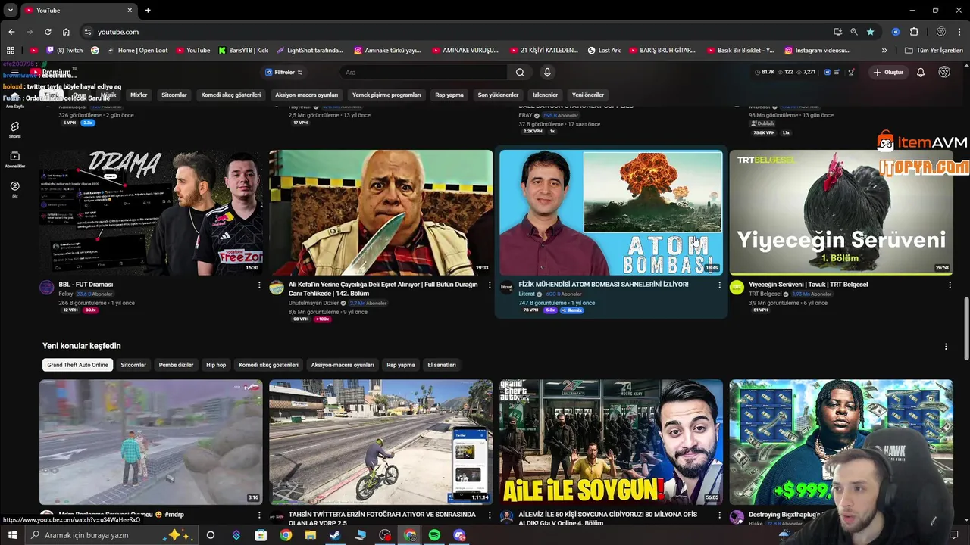Open the Filtreler dropdown
This screenshot has height=545, width=970.
(x=284, y=73)
